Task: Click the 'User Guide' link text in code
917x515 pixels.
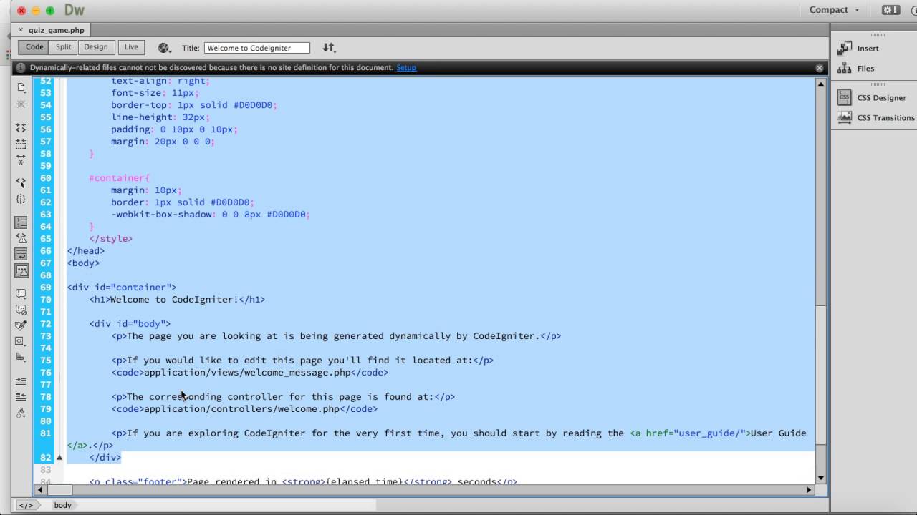Action: click(x=778, y=433)
